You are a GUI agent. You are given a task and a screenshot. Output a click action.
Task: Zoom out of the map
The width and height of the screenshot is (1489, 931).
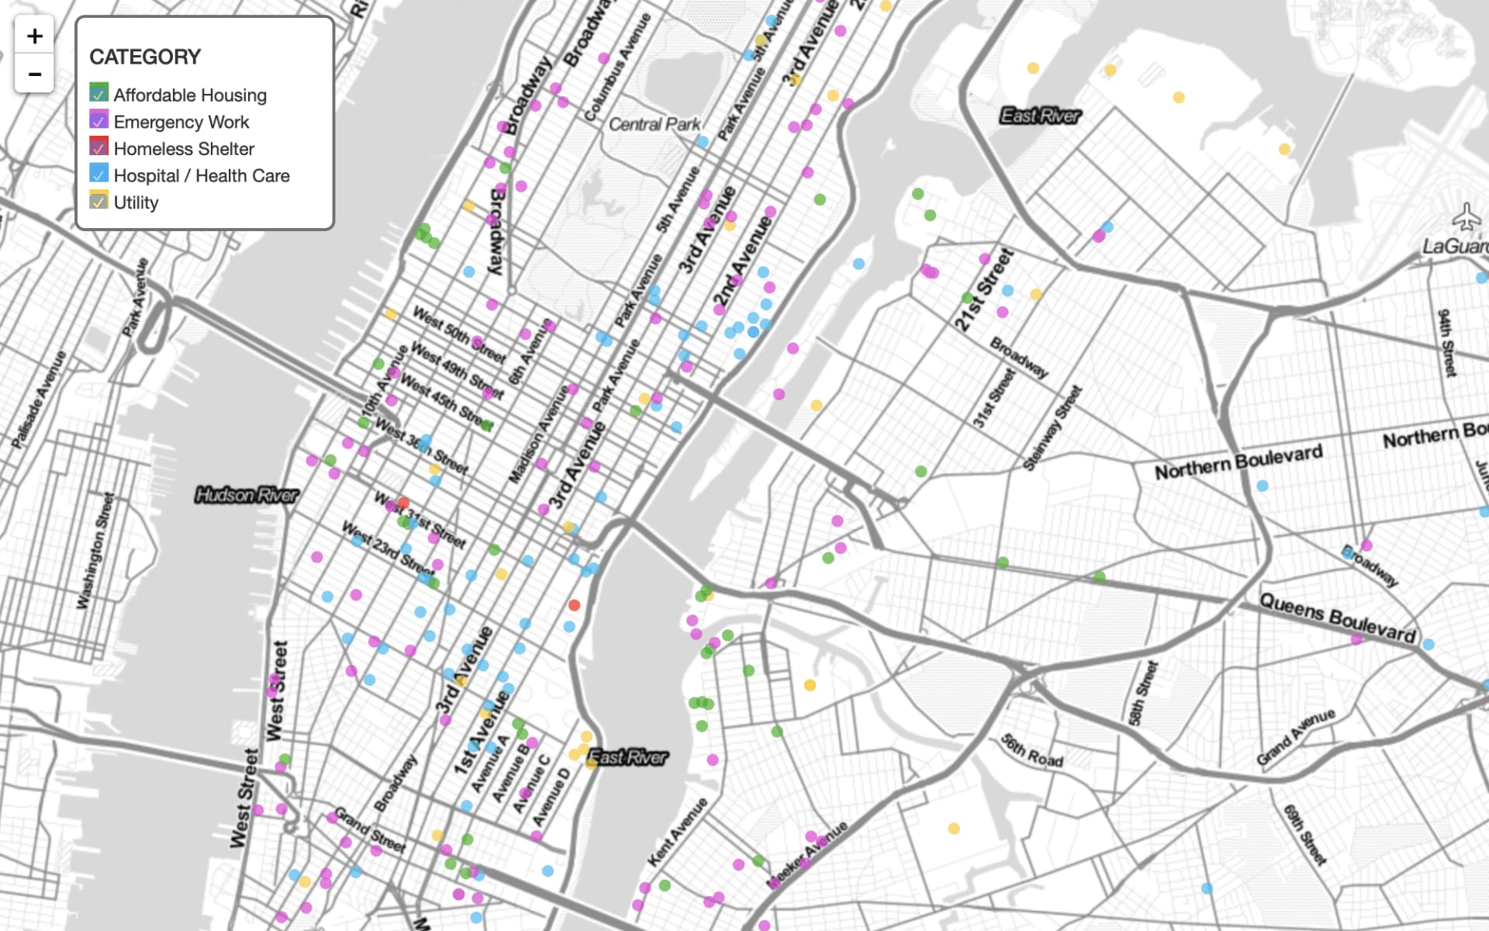tap(34, 74)
